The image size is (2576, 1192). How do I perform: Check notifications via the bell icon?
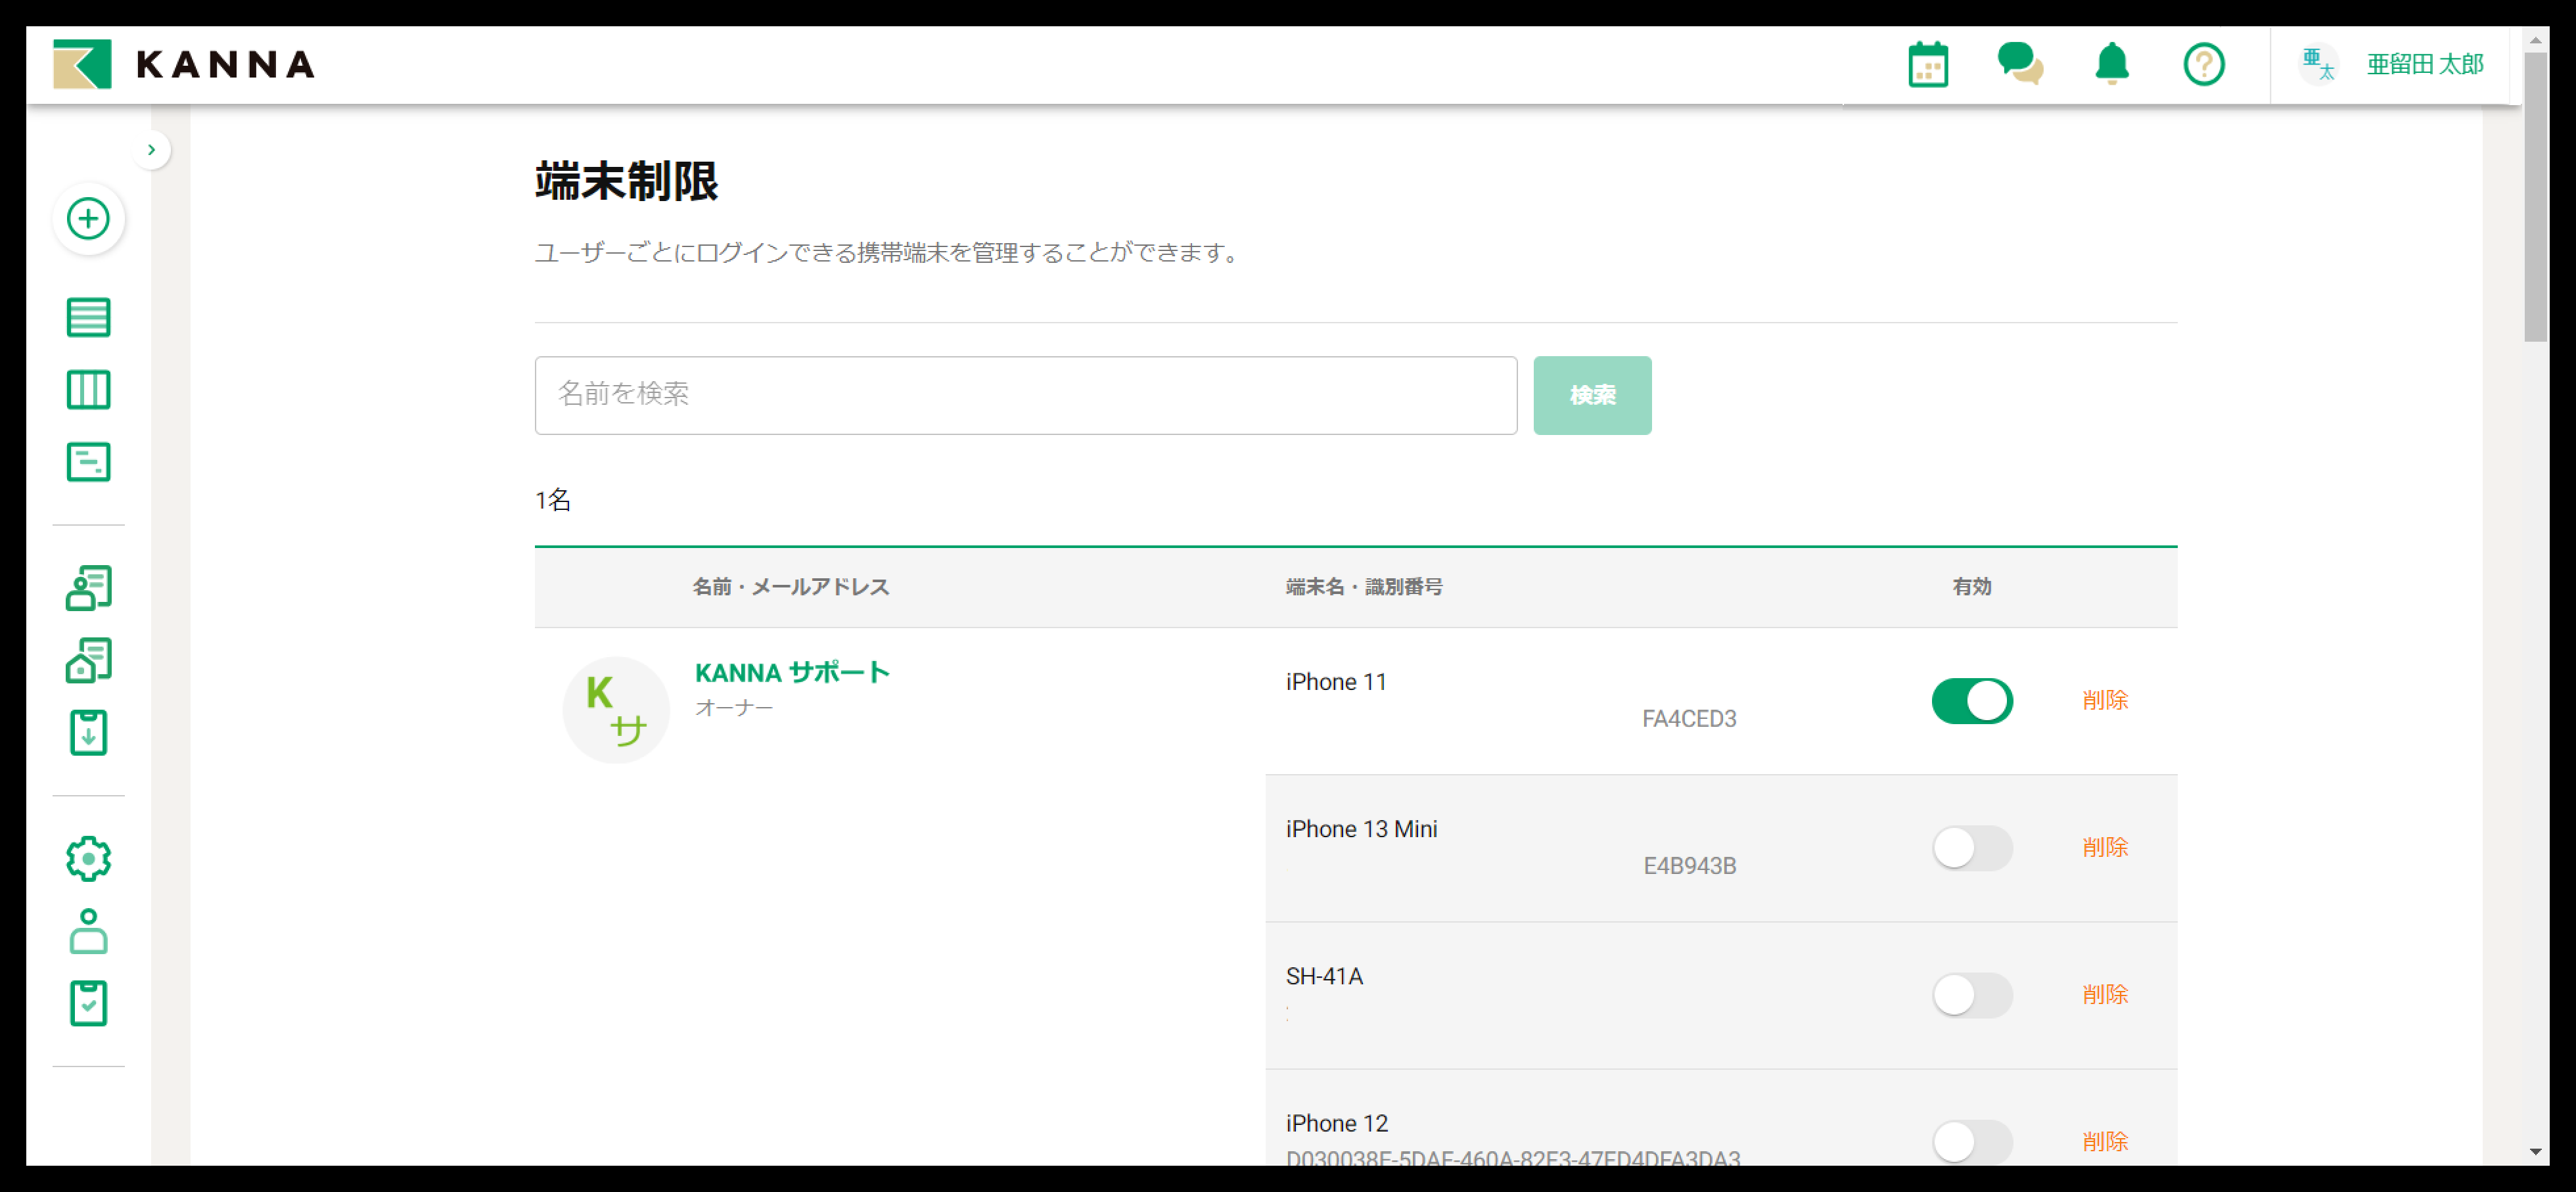pos(2112,64)
